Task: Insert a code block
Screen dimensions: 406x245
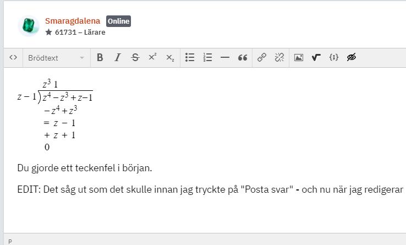Action: pos(333,57)
